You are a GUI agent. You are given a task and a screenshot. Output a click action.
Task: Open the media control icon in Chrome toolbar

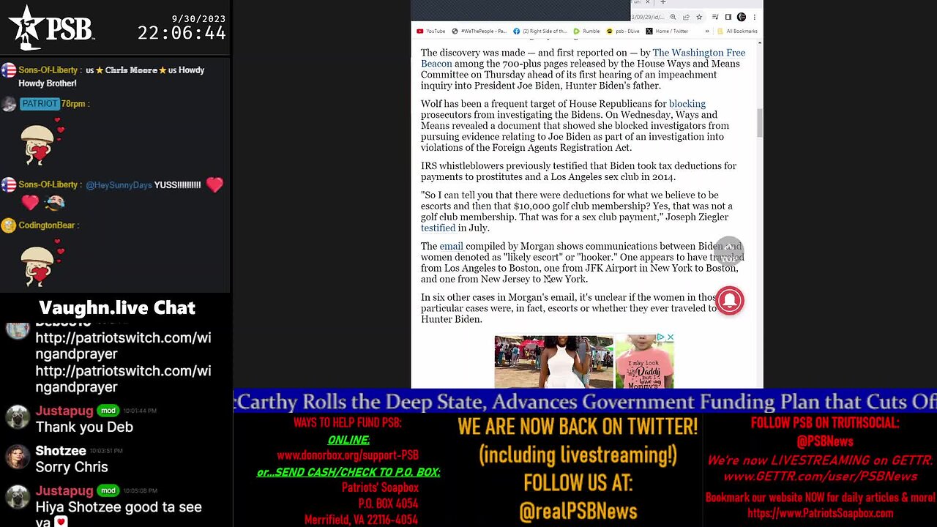[715, 17]
